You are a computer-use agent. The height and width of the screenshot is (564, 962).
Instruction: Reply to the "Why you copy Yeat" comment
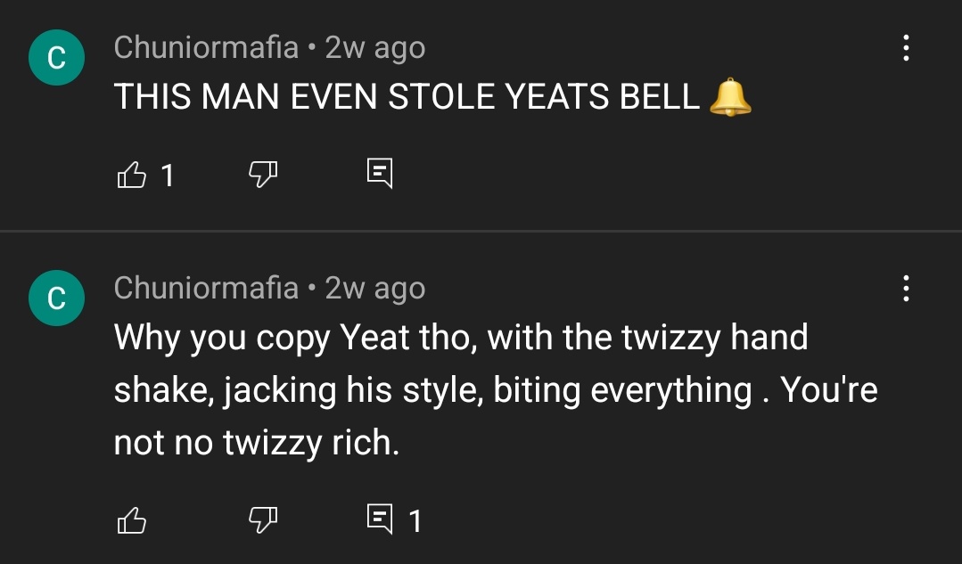tap(380, 518)
